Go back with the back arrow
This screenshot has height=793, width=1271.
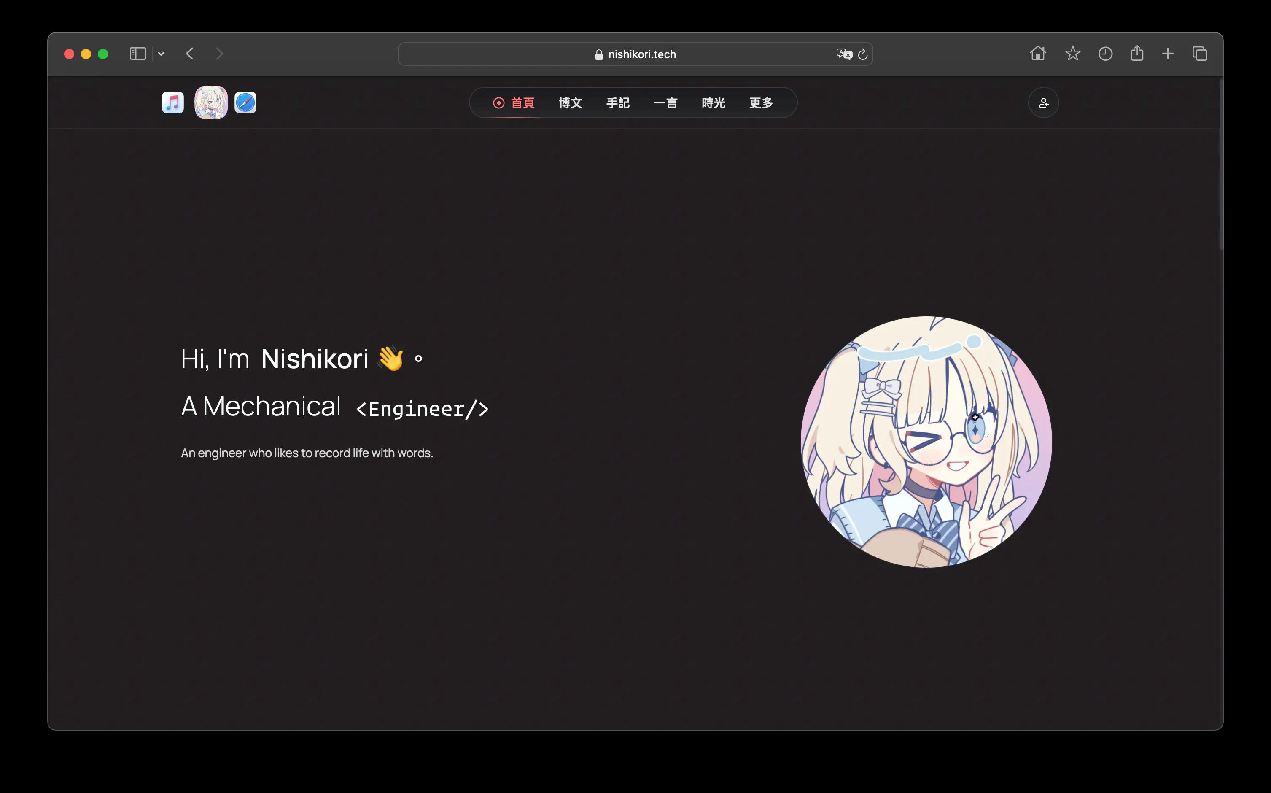point(190,54)
